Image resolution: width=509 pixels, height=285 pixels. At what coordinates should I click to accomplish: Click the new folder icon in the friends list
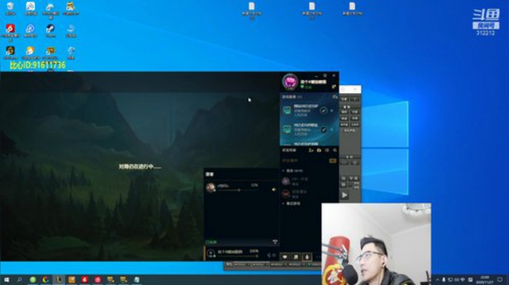(319, 150)
